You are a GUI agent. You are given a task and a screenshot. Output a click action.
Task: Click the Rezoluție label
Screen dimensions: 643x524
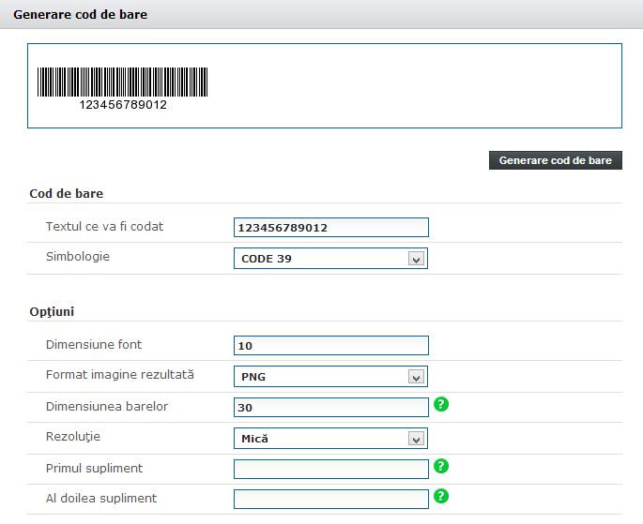point(73,437)
